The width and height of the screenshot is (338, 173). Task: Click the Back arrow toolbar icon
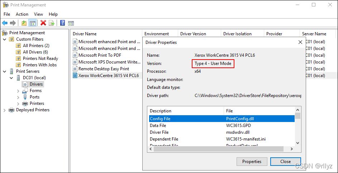point(5,23)
